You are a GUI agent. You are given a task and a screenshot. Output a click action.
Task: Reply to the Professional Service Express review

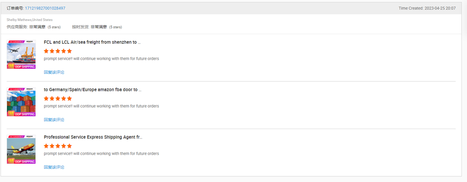pyautogui.click(x=54, y=167)
